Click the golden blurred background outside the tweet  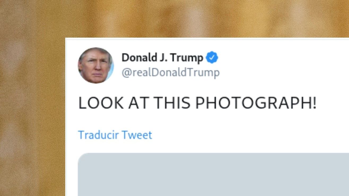click(32, 106)
